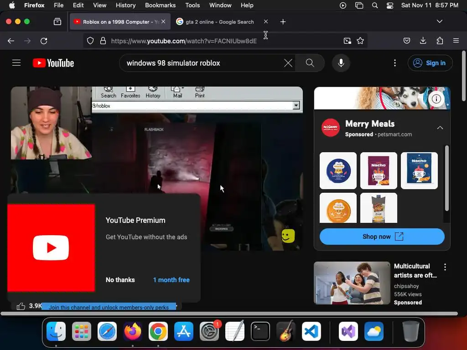Viewport: 467px width, 350px height.
Task: Open Spotlight search in menu bar
Action: click(375, 5)
